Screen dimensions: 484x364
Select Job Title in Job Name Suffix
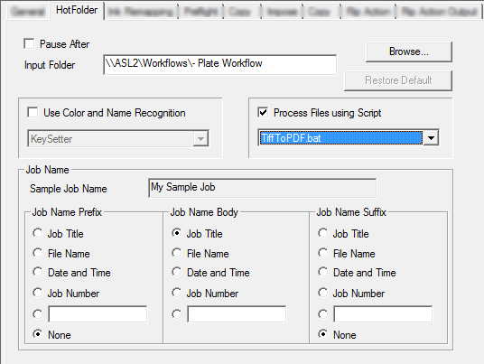click(323, 233)
